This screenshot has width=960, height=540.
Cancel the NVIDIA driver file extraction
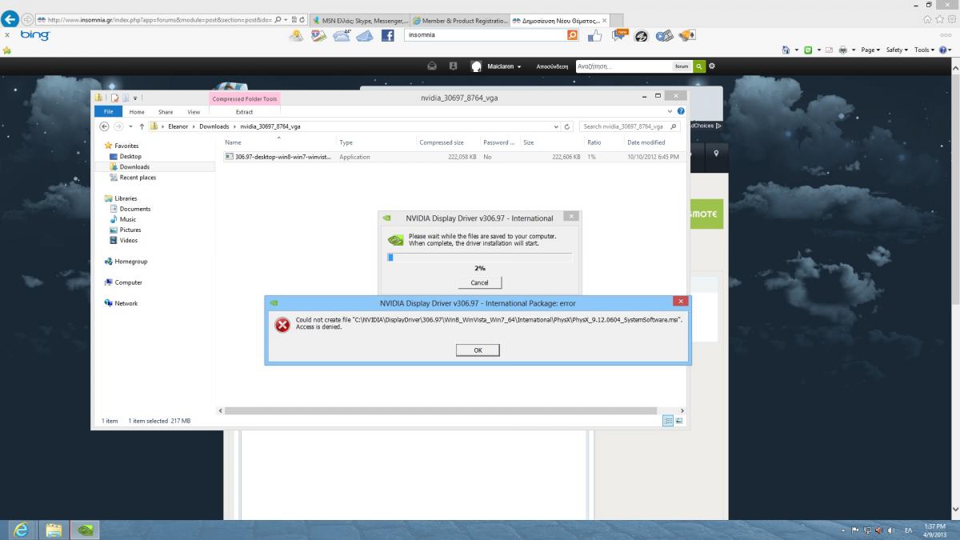pyautogui.click(x=479, y=282)
